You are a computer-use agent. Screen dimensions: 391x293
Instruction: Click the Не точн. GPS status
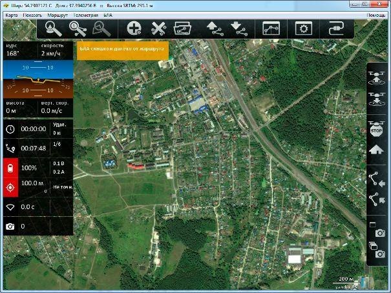pos(63,187)
